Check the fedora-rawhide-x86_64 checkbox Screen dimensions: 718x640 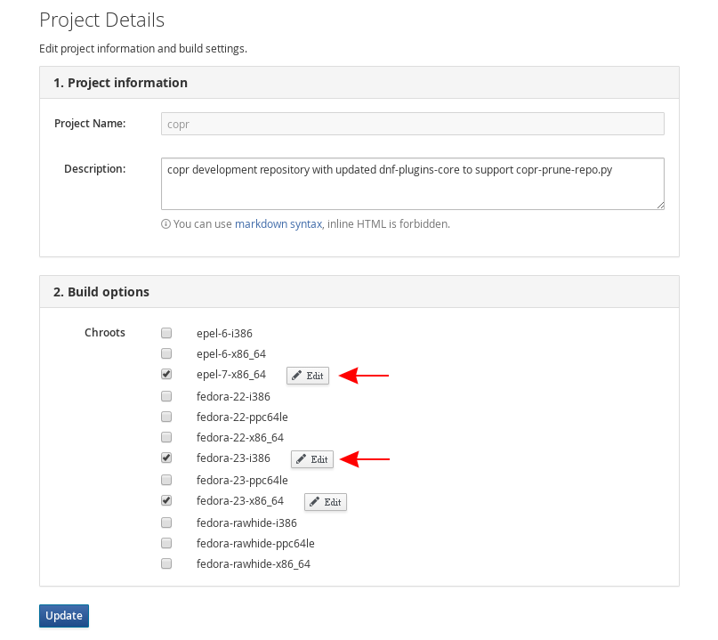(166, 563)
